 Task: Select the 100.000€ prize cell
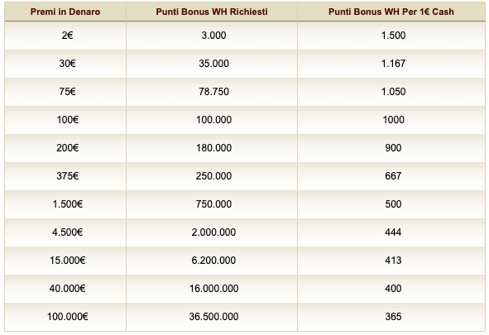coord(65,317)
